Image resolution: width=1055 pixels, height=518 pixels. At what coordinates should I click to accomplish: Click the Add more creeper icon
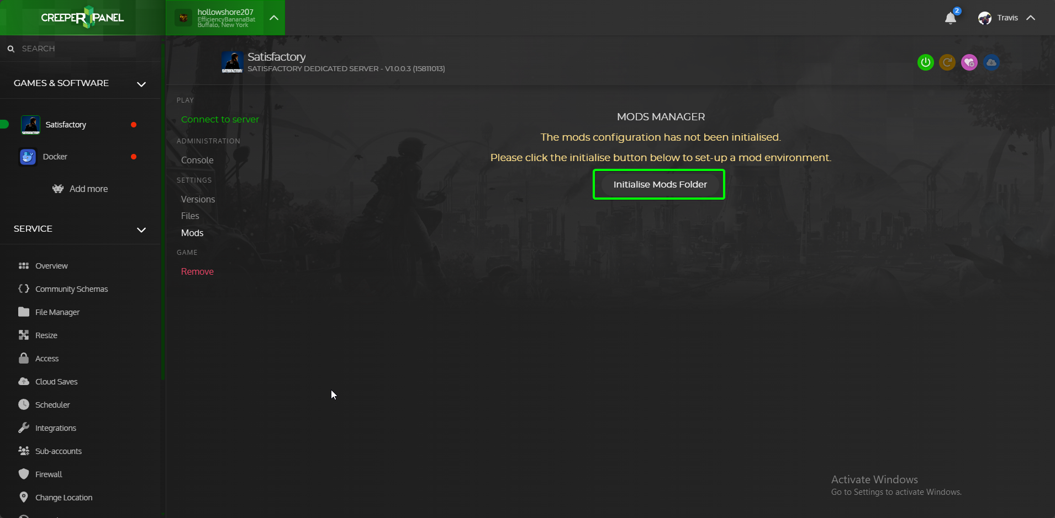58,189
